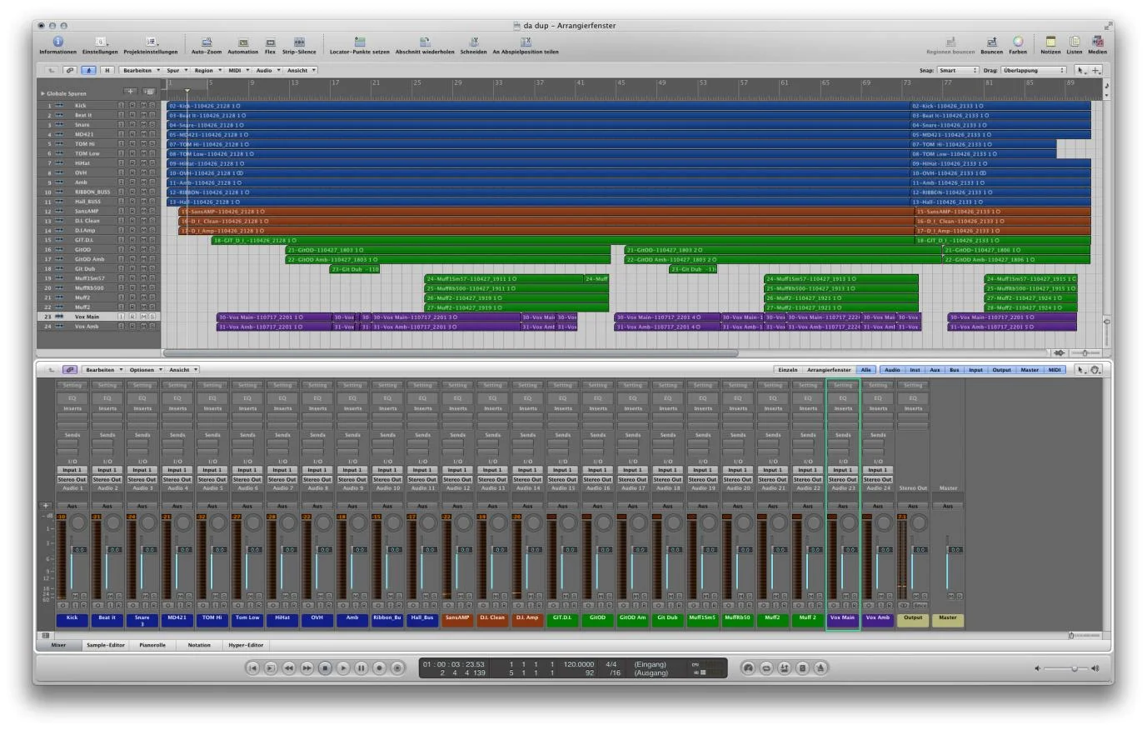
Task: Open the Notizen panel icon
Action: click(1050, 42)
